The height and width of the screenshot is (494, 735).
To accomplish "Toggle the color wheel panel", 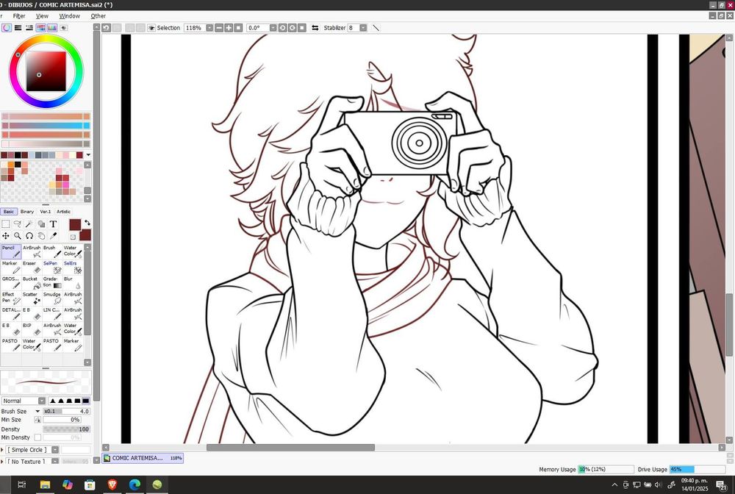I will [7, 28].
